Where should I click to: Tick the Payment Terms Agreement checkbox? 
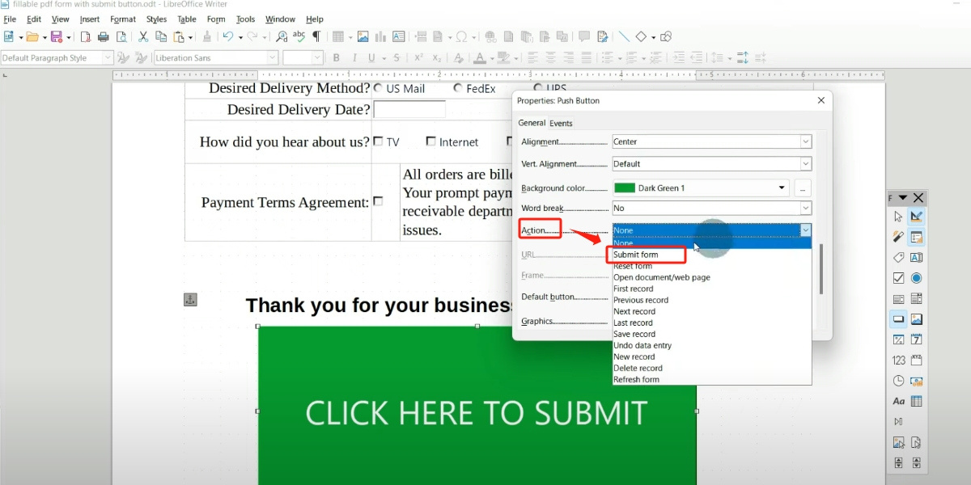378,202
